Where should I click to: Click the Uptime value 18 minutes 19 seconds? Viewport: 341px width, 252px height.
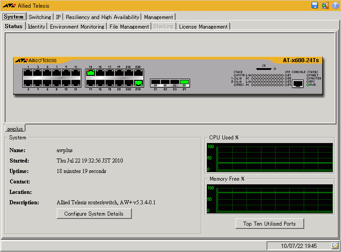point(81,171)
